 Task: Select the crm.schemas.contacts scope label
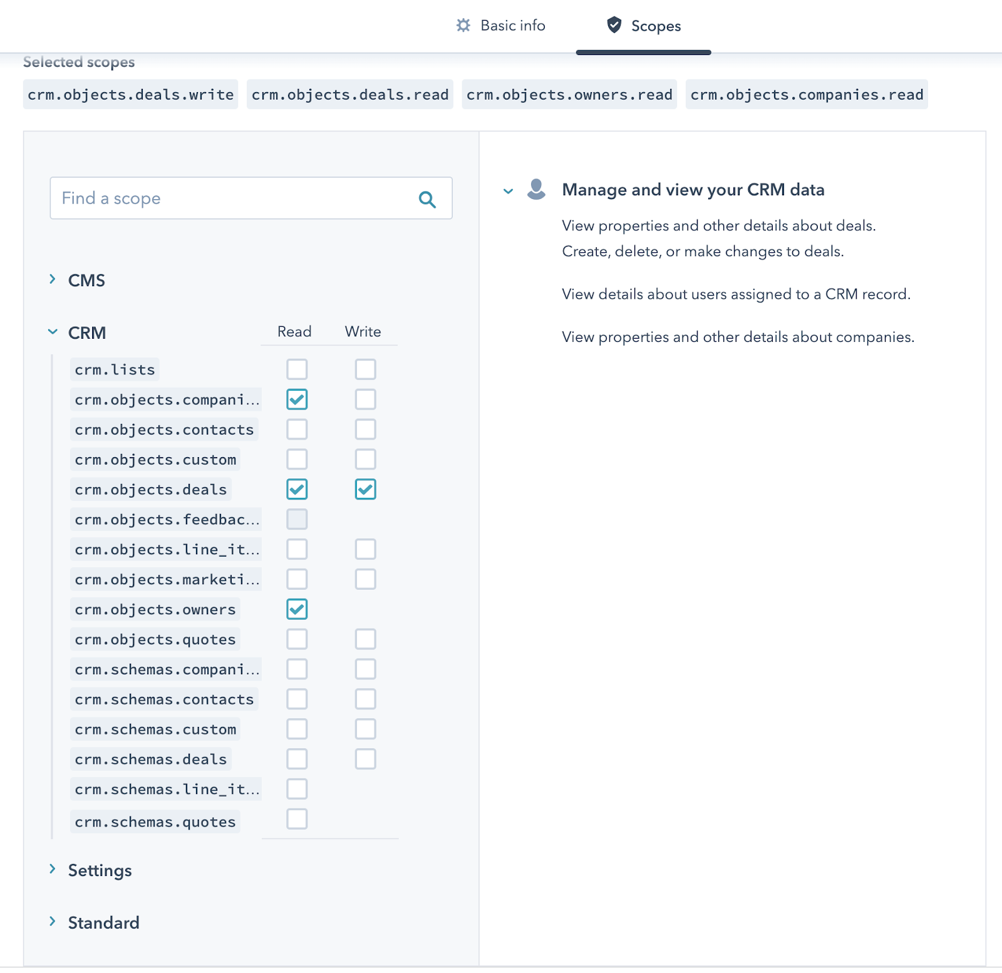coord(164,699)
